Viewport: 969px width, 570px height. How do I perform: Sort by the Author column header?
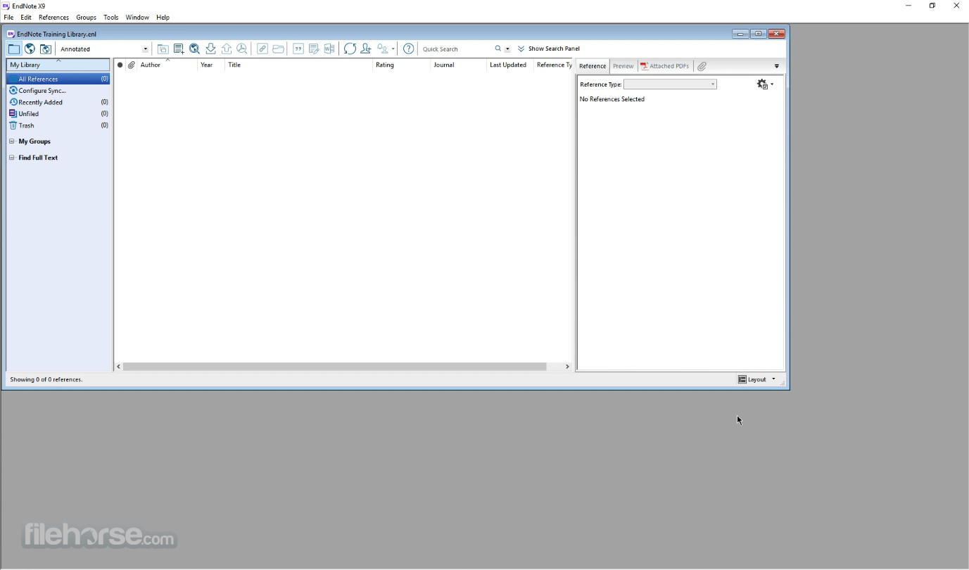(x=167, y=65)
